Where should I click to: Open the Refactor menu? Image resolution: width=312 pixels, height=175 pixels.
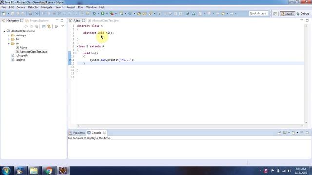point(33,7)
